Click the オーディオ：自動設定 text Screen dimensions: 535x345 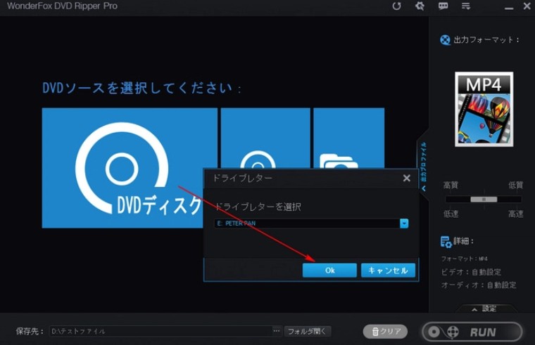point(479,285)
